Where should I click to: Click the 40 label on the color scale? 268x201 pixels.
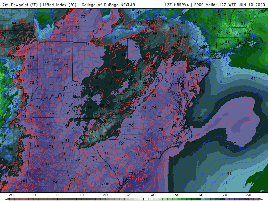(x=153, y=195)
